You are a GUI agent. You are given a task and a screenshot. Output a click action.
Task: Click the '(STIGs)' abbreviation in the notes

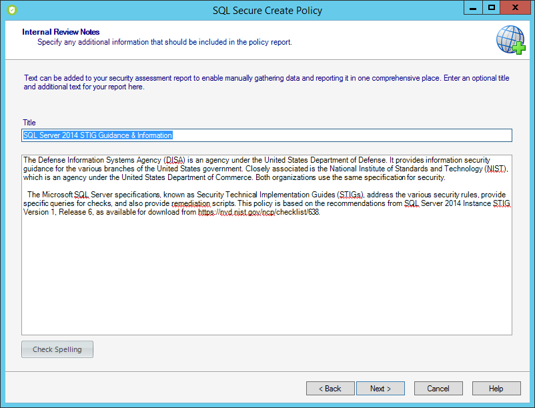tap(351, 195)
